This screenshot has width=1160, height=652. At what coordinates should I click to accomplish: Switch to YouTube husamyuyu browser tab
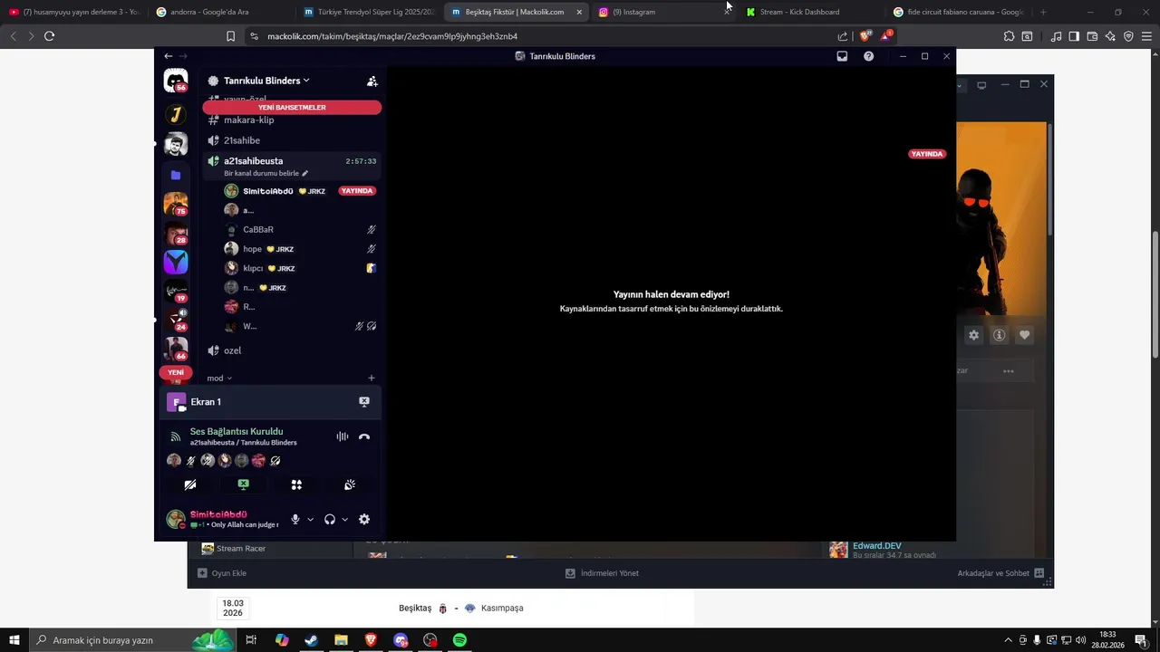tap(74, 12)
